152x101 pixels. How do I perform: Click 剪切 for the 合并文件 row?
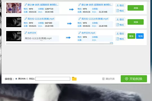(120, 34)
